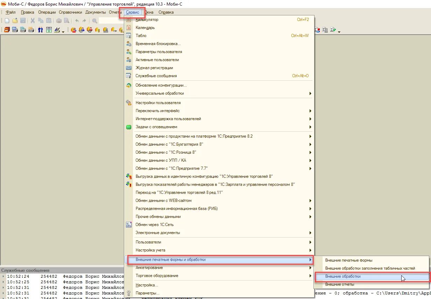Open Калькулятор from the Сервис menu

click(x=220, y=20)
